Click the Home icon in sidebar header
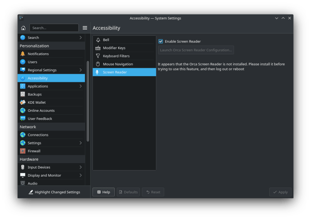Image resolution: width=311 pixels, height=219 pixels. (x=23, y=28)
